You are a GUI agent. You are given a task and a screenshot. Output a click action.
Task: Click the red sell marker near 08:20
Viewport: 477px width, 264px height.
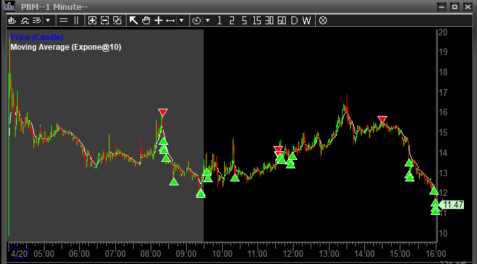pos(162,112)
